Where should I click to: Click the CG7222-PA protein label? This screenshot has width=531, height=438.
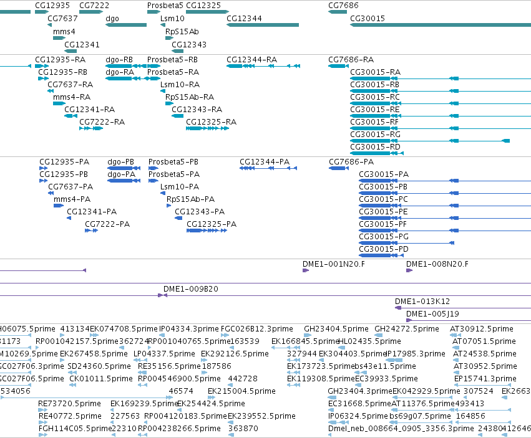tap(107, 224)
